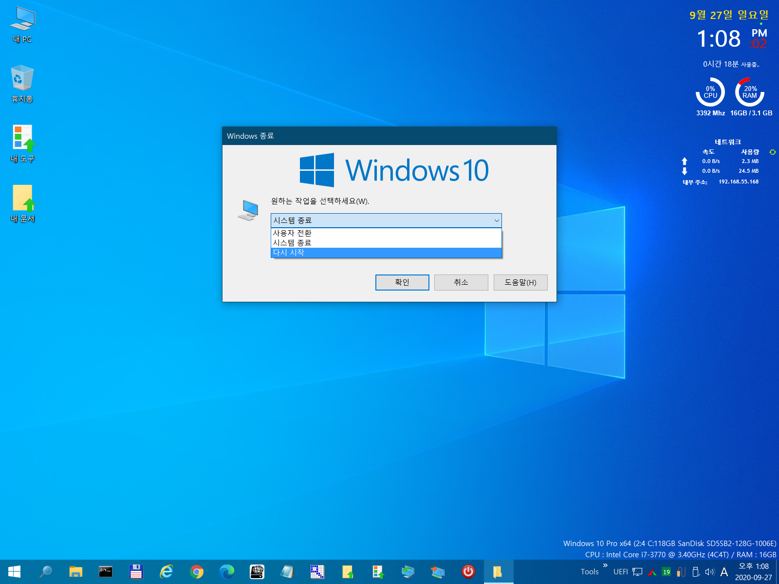Launch Google Chrome from the taskbar
Viewport: 779px width, 584px height.
click(x=197, y=572)
